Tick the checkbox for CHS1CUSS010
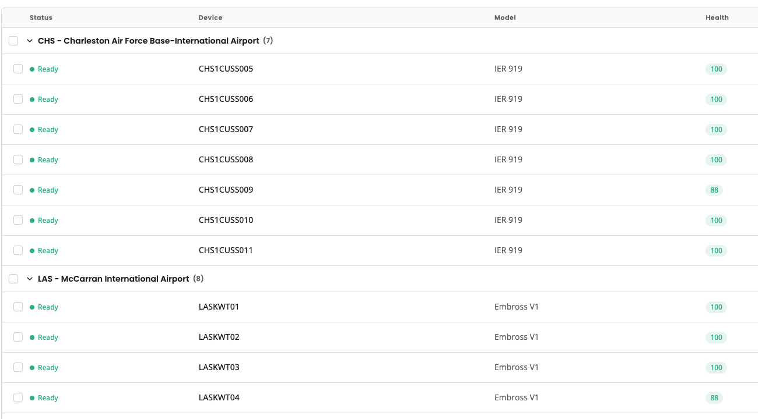This screenshot has height=419, width=758. [18, 220]
